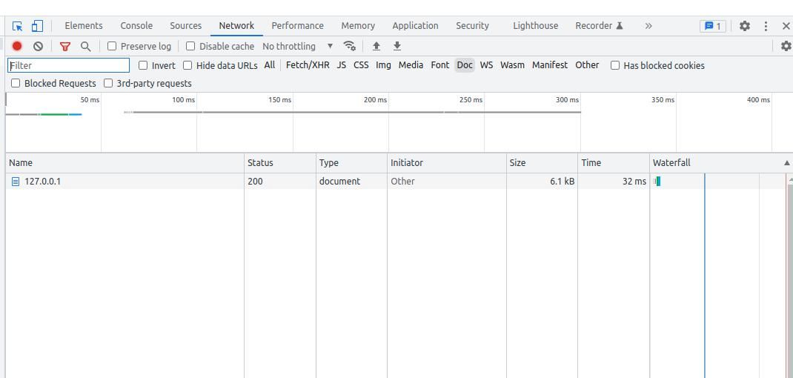This screenshot has width=793, height=378.
Task: Enable the Preserve log checkbox
Action: tap(113, 46)
